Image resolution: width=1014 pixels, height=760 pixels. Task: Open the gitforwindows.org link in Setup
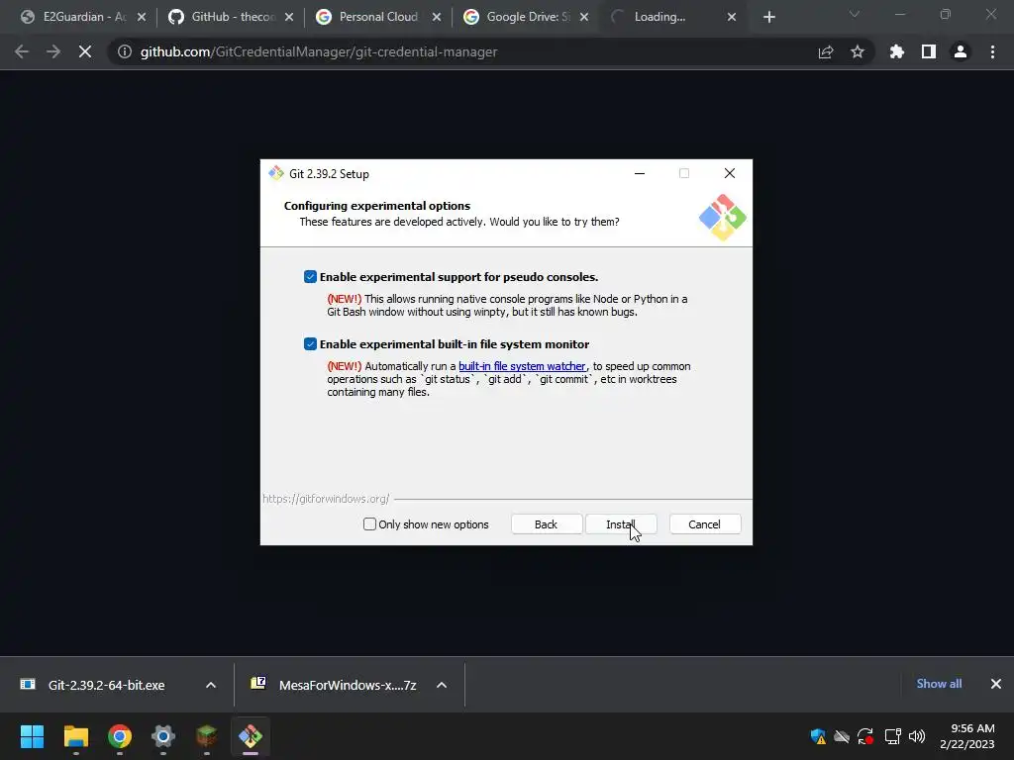tap(326, 499)
